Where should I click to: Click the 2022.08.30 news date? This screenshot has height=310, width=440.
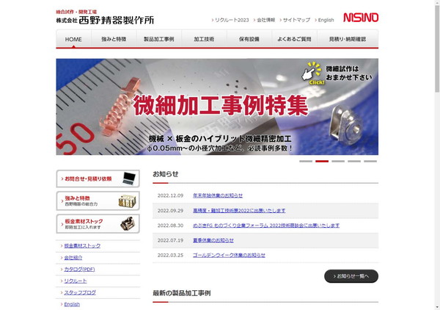170,226
